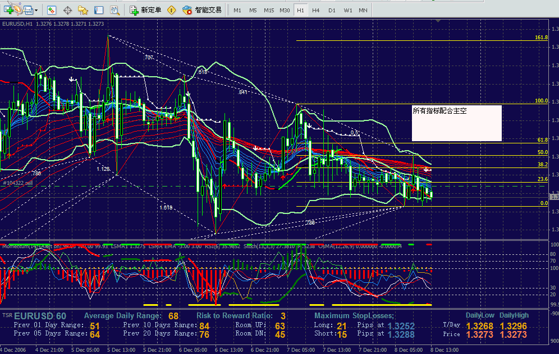This screenshot has width=559, height=354.
Task: Click the white text label 所有指标配合主空
Action: click(439, 111)
